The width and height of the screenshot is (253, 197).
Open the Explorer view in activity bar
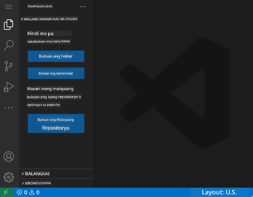tap(9, 24)
